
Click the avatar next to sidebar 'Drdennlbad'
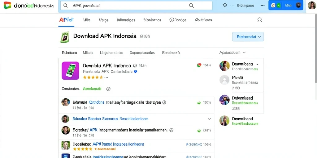click(x=224, y=100)
